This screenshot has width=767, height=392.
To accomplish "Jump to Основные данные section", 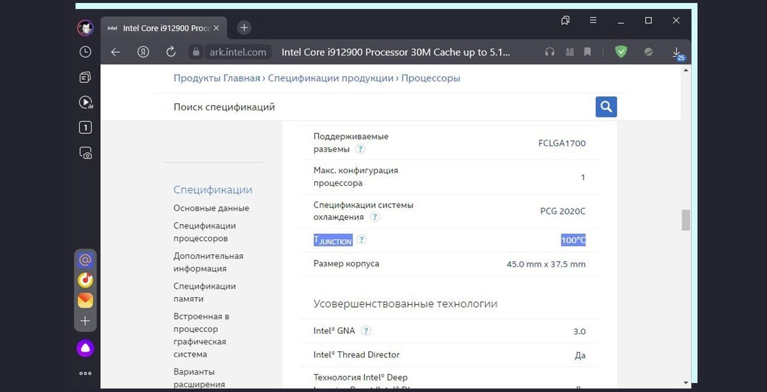I will coord(212,208).
